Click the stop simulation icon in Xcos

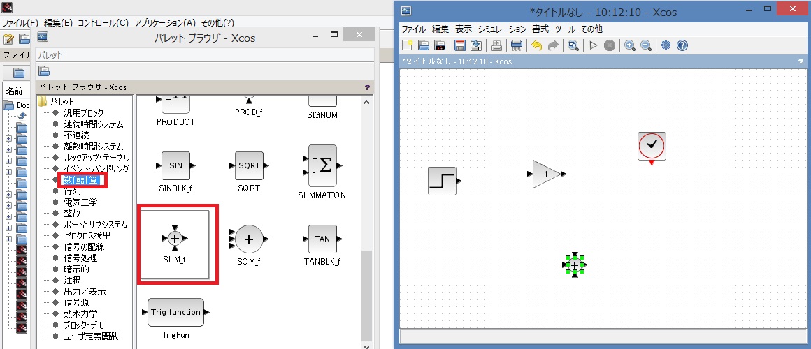[610, 45]
